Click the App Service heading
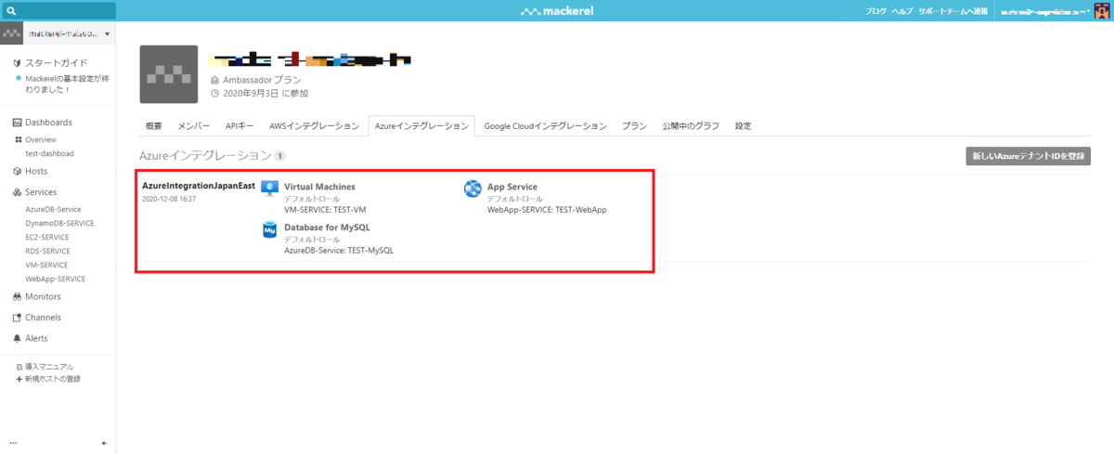 (x=512, y=187)
